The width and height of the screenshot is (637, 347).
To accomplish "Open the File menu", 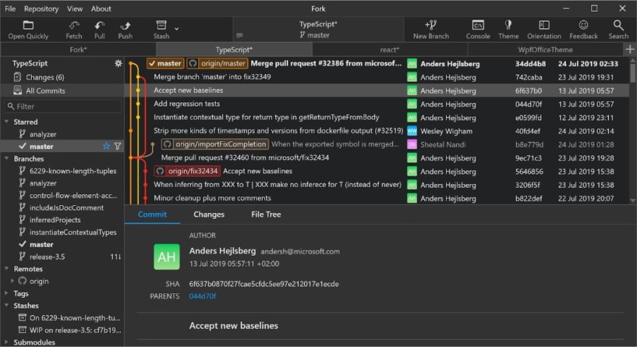I will (x=9, y=9).
